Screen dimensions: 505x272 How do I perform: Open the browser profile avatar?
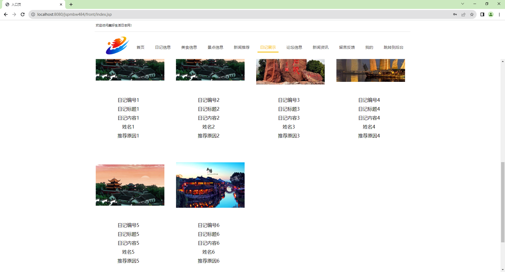pos(491,14)
